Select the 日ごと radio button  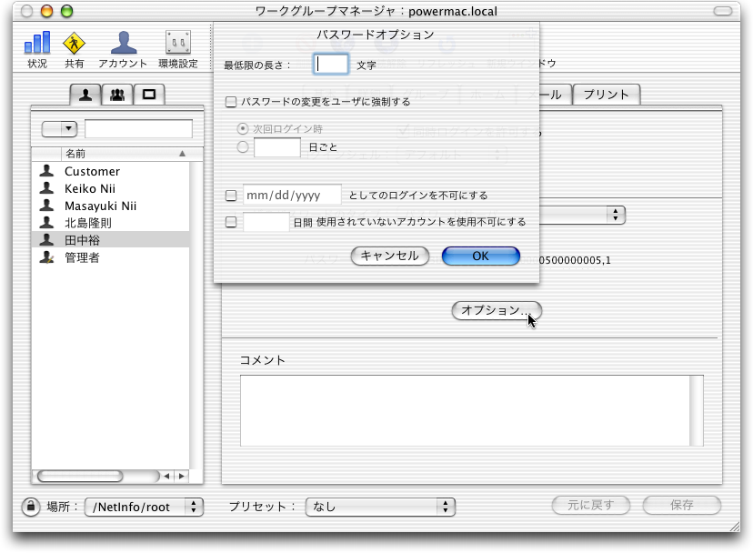243,146
